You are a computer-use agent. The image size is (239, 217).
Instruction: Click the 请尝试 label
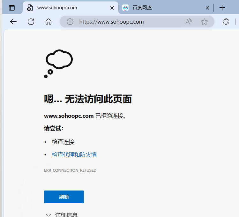(x=54, y=128)
